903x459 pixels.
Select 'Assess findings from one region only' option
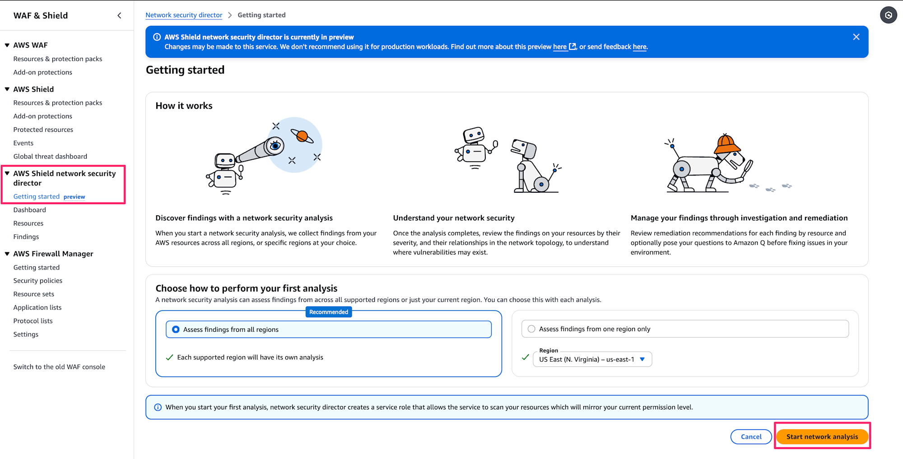(x=685, y=329)
